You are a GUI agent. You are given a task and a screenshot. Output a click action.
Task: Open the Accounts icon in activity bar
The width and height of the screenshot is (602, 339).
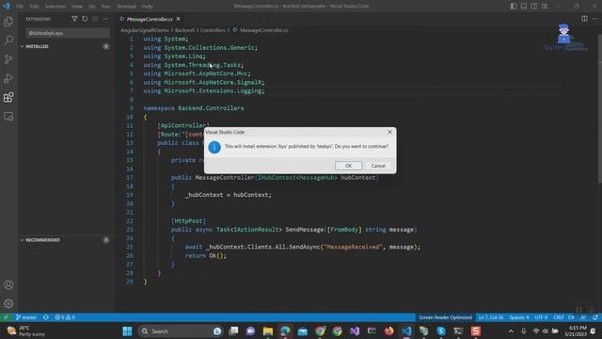(8, 284)
